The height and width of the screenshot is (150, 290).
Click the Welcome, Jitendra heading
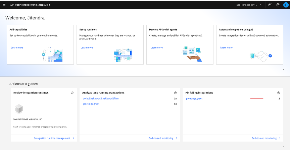point(25,18)
